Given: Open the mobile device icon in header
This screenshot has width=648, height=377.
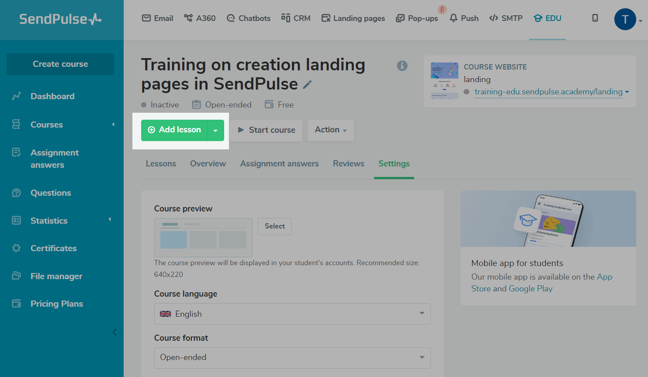Looking at the screenshot, I should (x=595, y=18).
